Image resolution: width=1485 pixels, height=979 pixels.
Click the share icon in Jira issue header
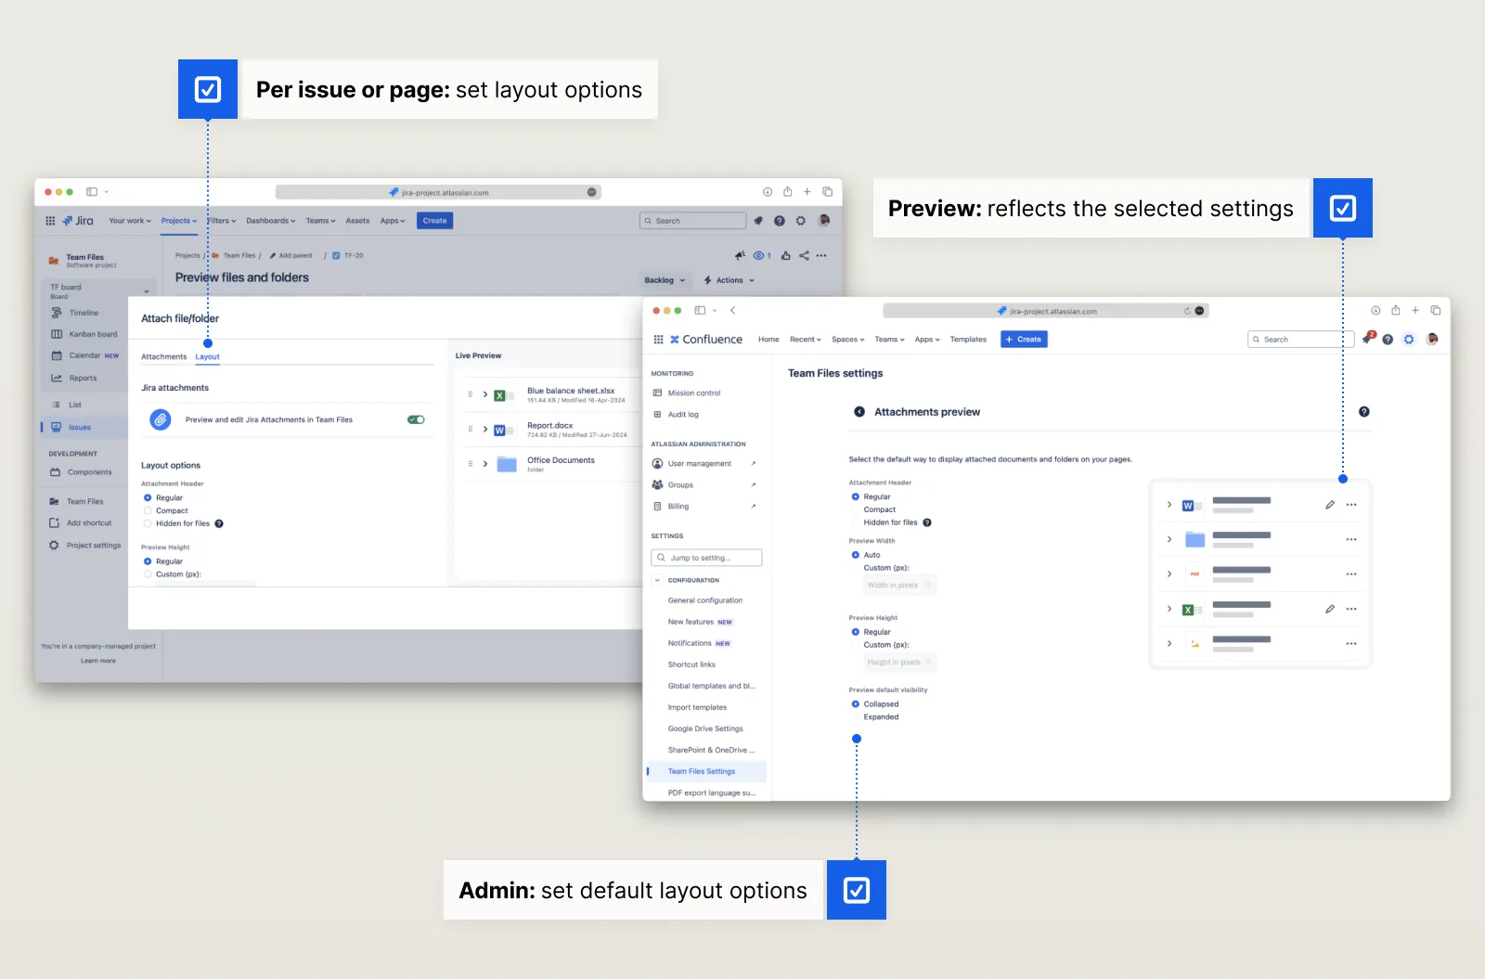point(804,256)
